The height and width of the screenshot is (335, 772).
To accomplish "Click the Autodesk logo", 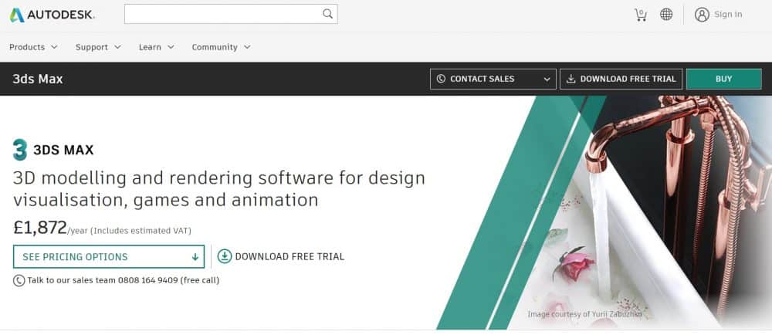I will [52, 15].
